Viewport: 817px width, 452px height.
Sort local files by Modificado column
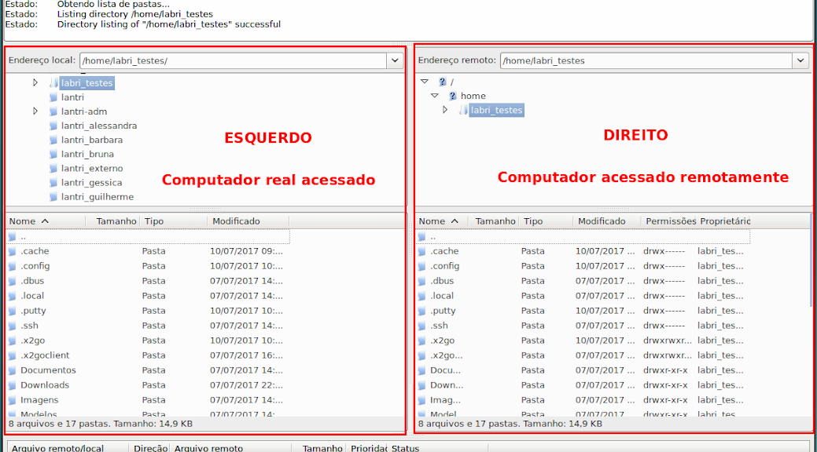(x=236, y=221)
